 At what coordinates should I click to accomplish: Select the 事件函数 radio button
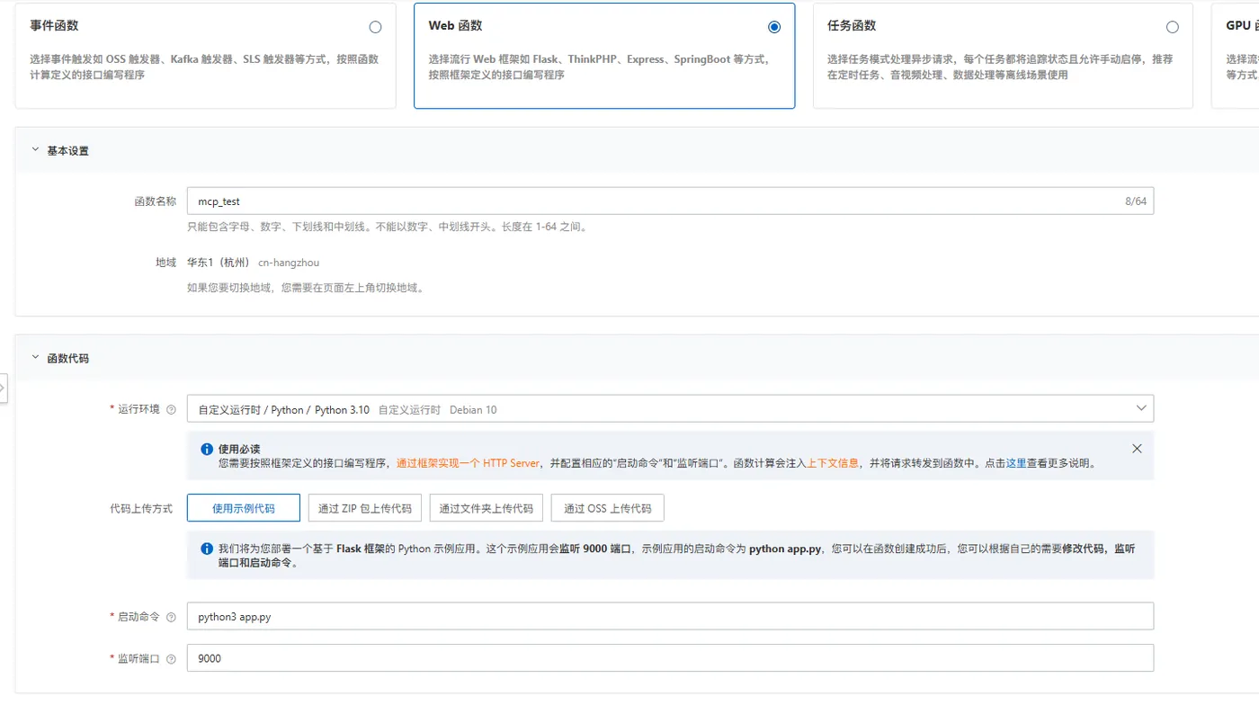click(x=375, y=27)
